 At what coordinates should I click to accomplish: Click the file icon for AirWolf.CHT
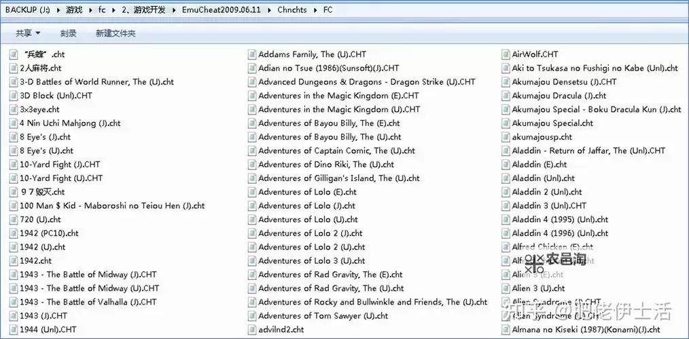coord(506,54)
